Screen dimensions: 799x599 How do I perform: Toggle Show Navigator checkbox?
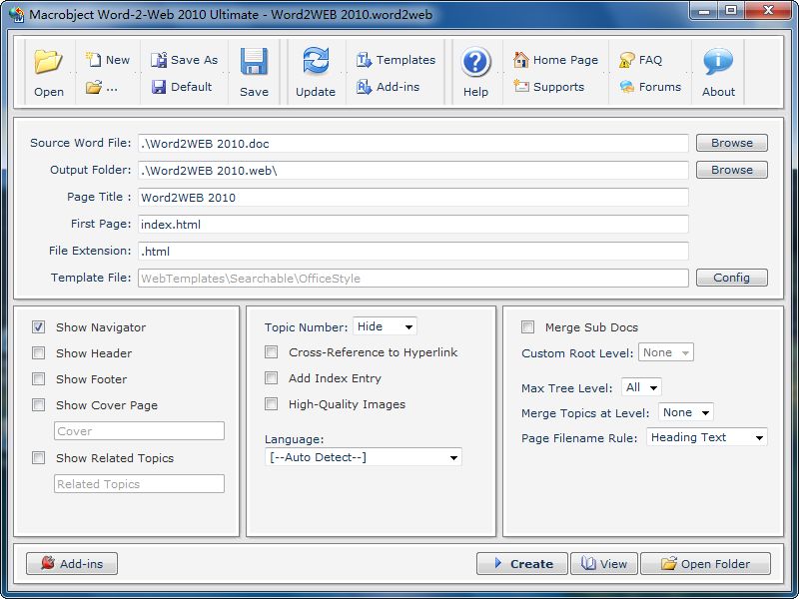coord(38,327)
